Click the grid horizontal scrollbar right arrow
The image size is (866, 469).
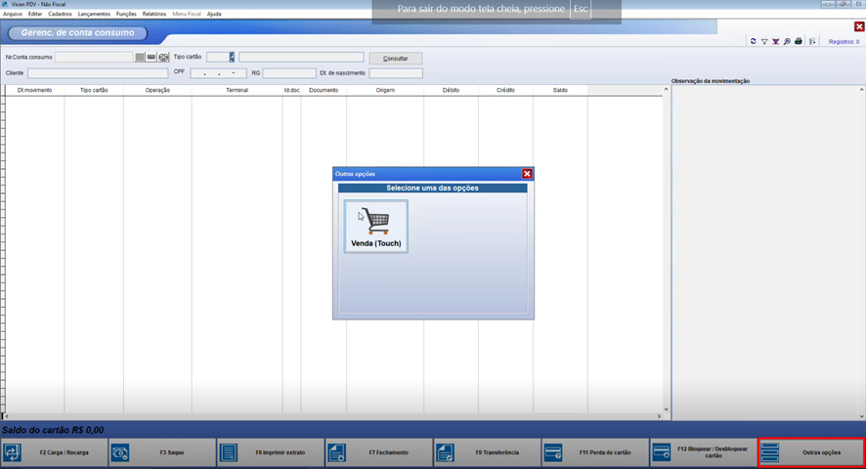tap(660, 416)
